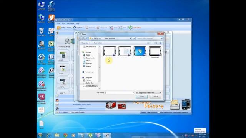Open the ProShow Producer desktop icon
The image size is (246, 138).
pos(52,7)
